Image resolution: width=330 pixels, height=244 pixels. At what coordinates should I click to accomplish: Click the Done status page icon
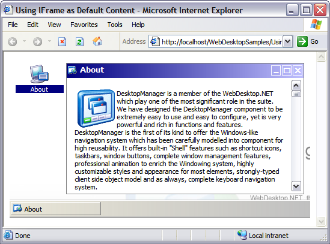point(8,235)
